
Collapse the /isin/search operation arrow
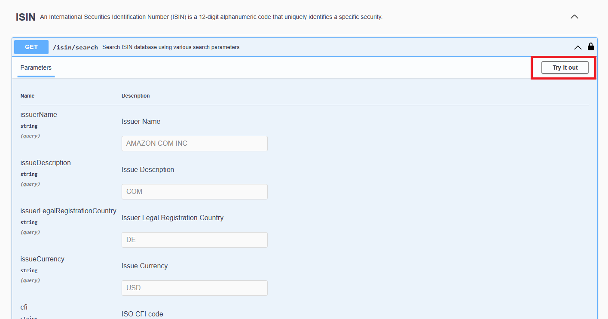pyautogui.click(x=578, y=47)
